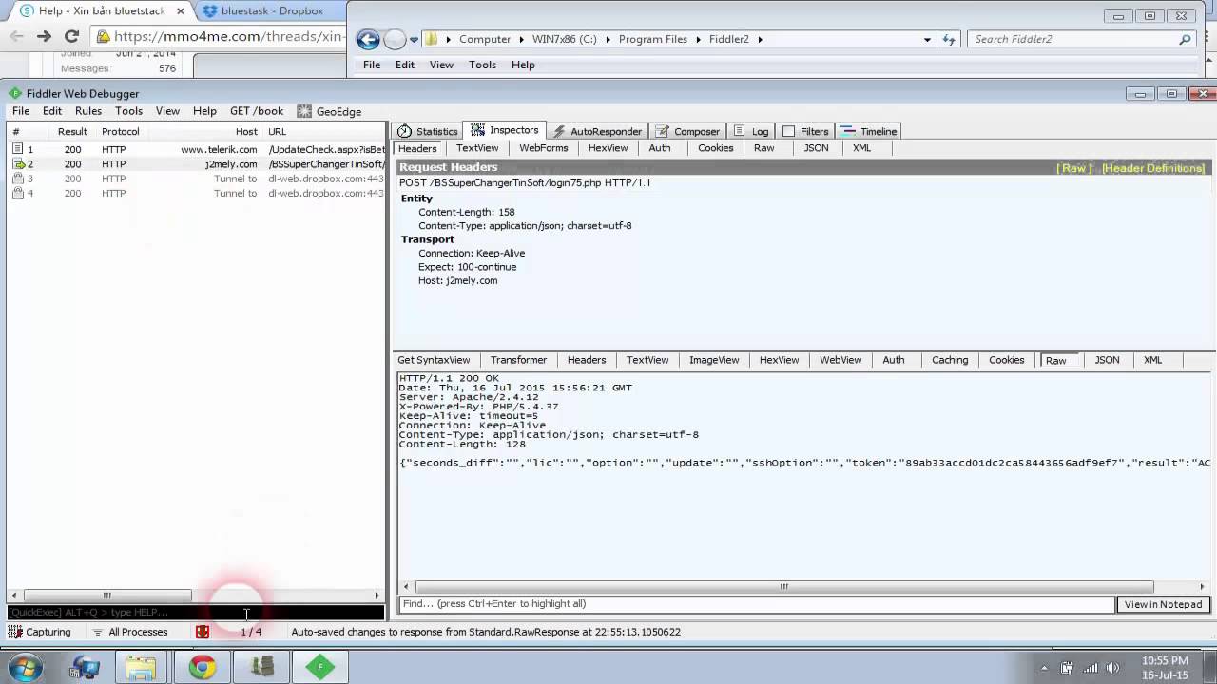Screen dimensions: 1217x684
Task: Switch to the request HexView tab
Action: (608, 148)
